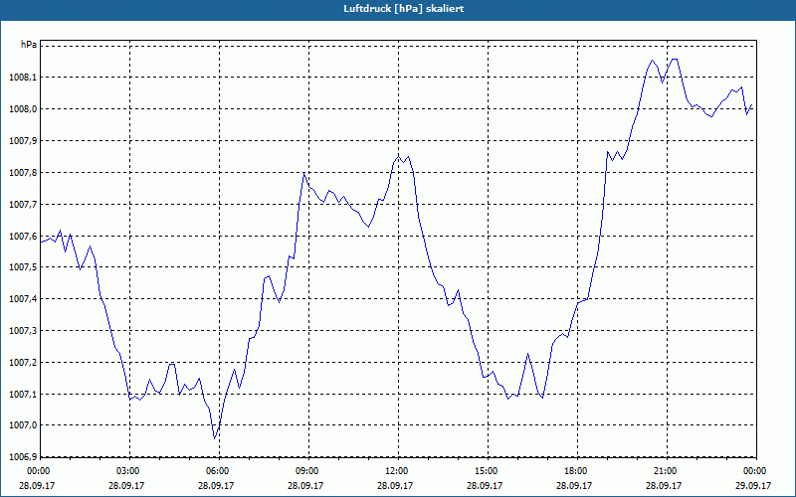Click the curve's sharp peak at 09:00
Screen dimensions: 796x497
[x=304, y=173]
